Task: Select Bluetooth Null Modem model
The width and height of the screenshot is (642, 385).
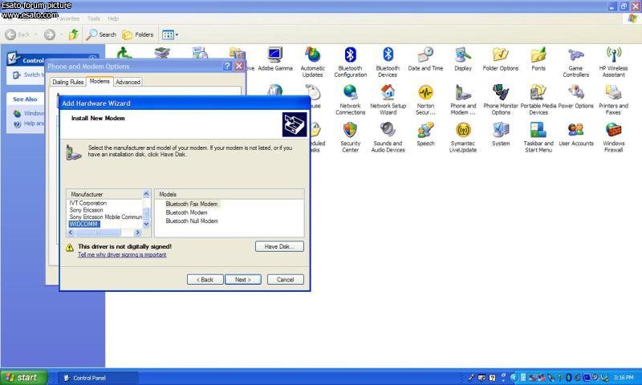Action: tap(192, 221)
